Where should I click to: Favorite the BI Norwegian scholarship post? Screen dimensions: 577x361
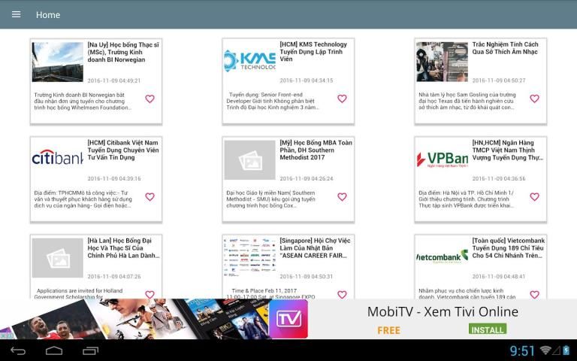[150, 99]
